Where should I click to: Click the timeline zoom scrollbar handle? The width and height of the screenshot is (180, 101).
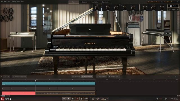click(x=4, y=96)
